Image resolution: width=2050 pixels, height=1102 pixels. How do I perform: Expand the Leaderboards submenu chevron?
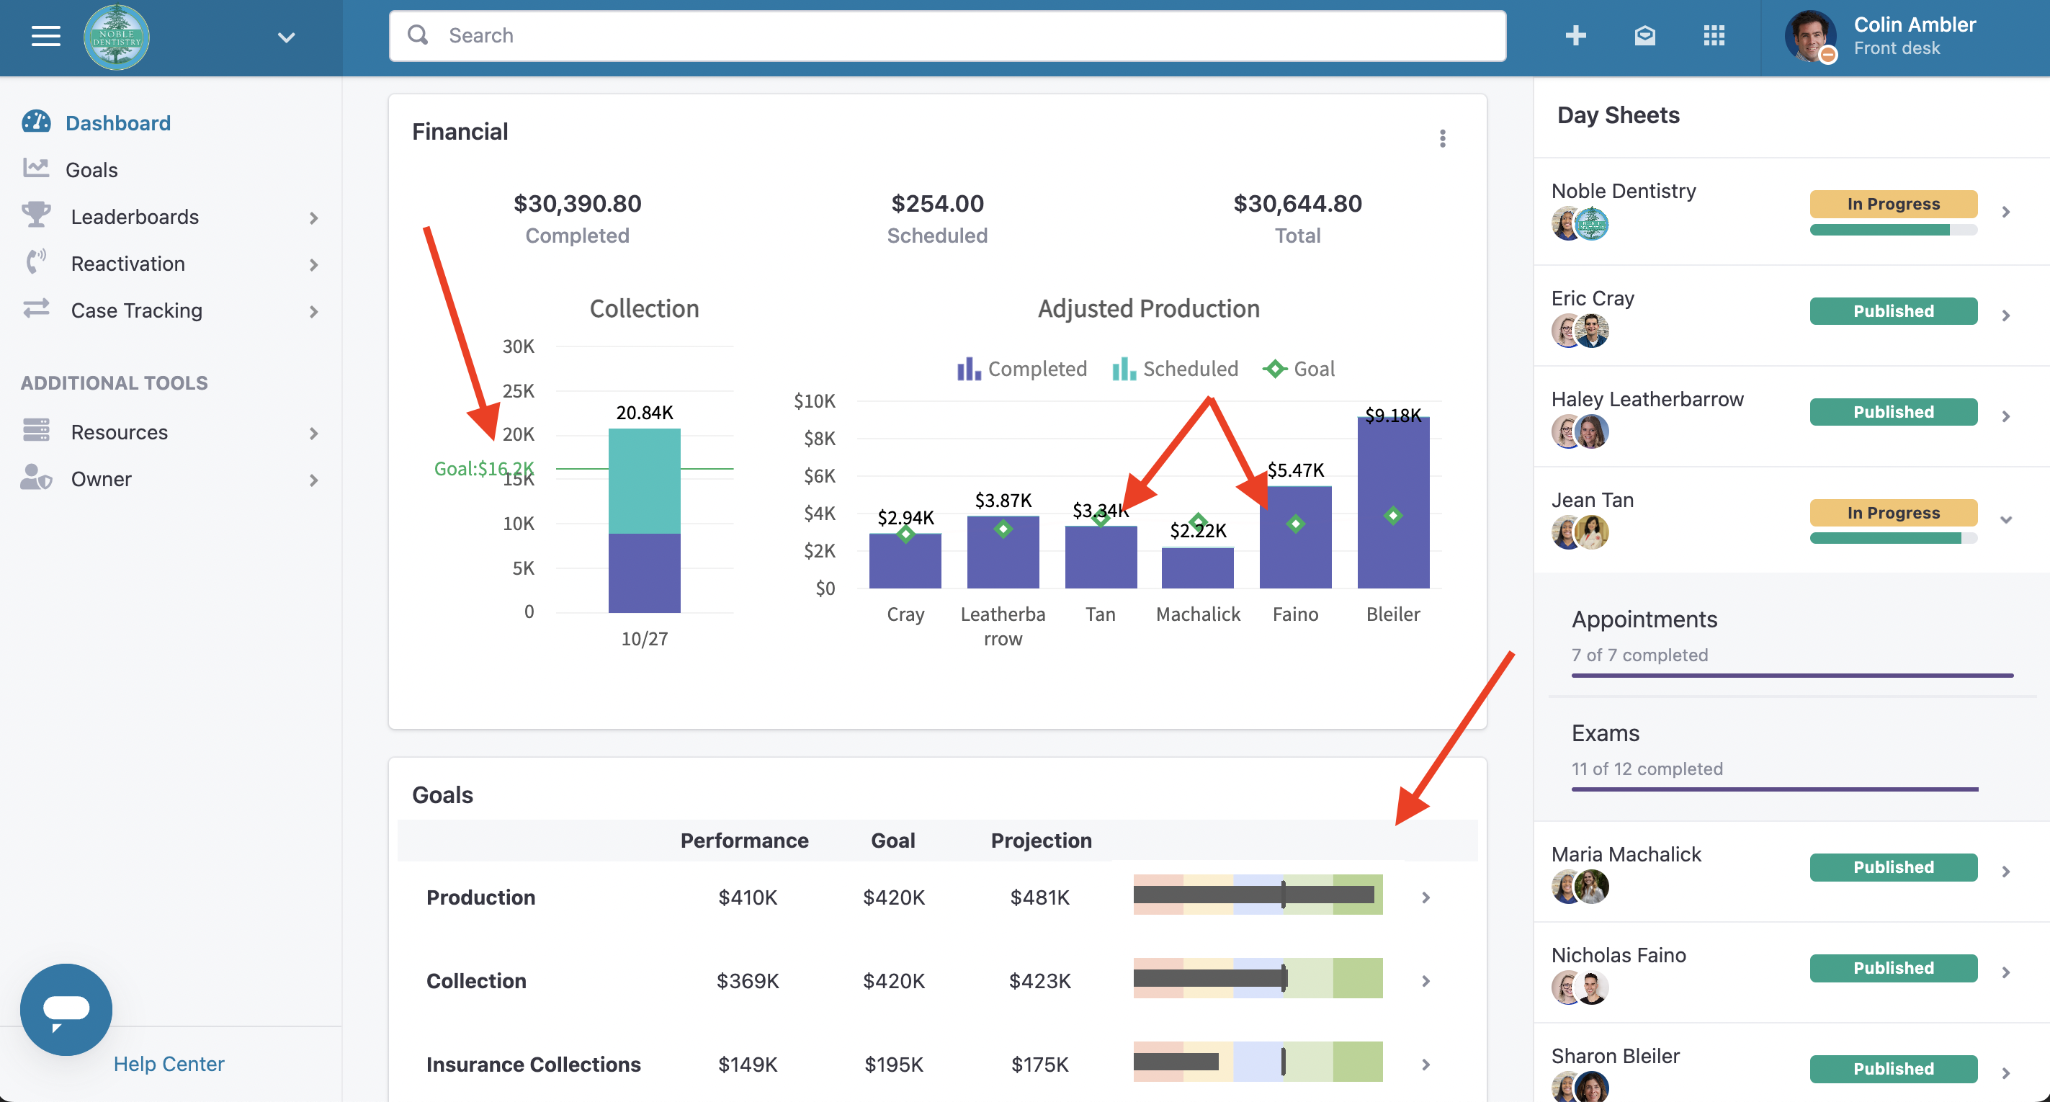click(313, 218)
